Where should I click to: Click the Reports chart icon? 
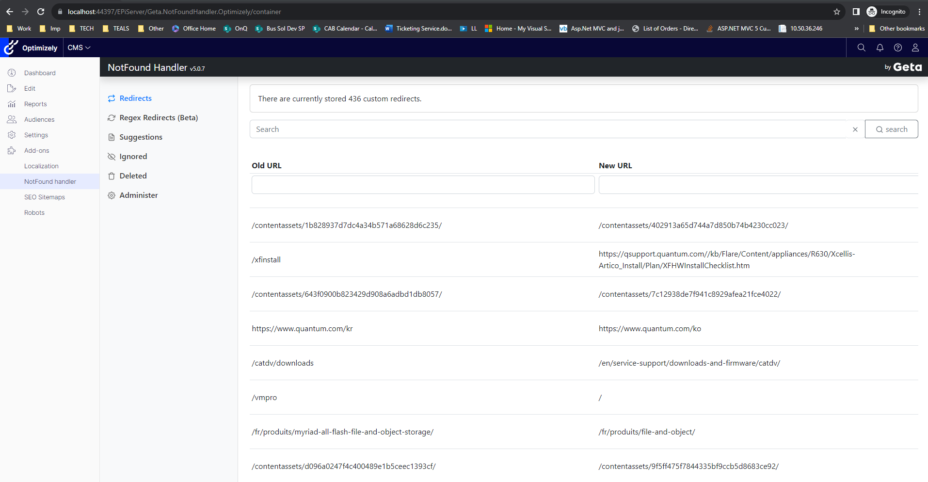tap(12, 104)
